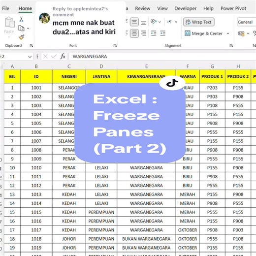Click MERAH cell in BIL 13 row
The image size is (256, 256).
pyautogui.click(x=188, y=194)
